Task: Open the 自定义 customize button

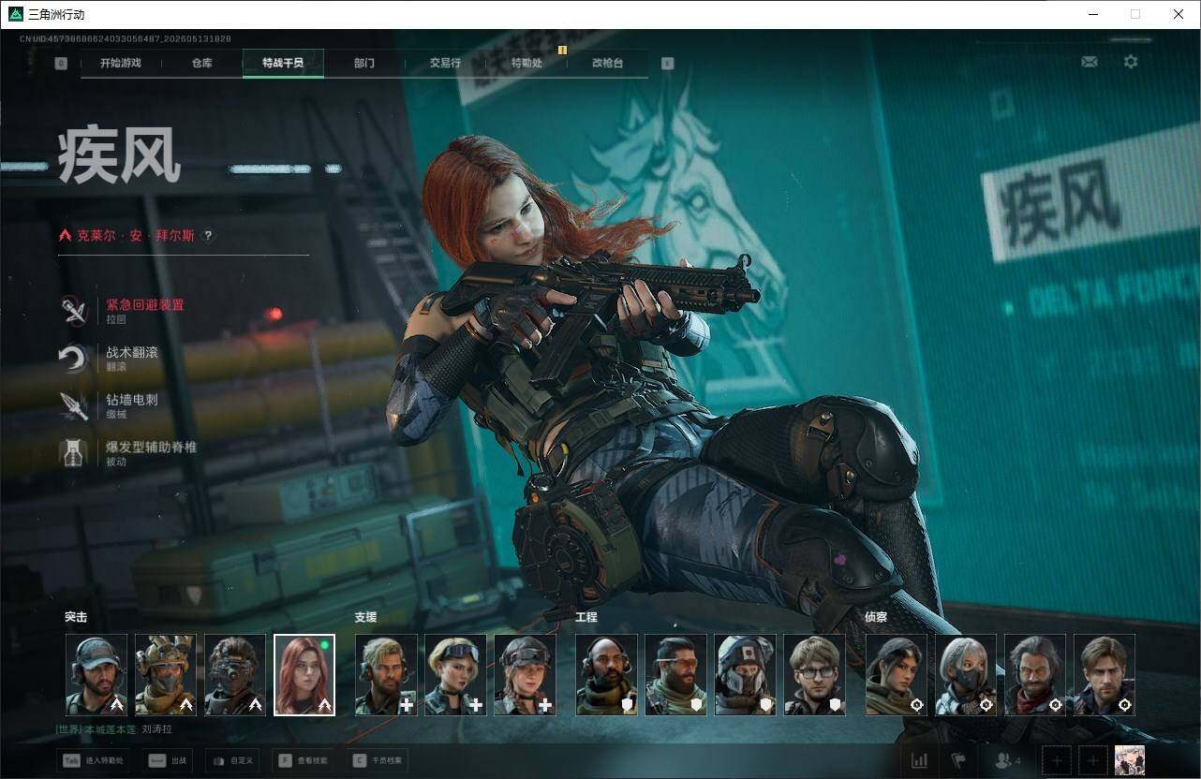Action: pos(232,760)
